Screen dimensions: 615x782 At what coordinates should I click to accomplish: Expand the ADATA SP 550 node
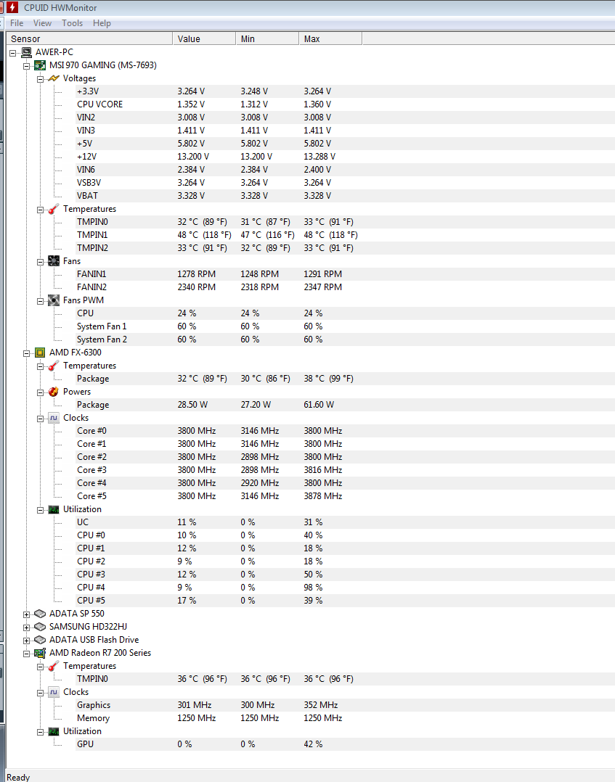(x=27, y=614)
